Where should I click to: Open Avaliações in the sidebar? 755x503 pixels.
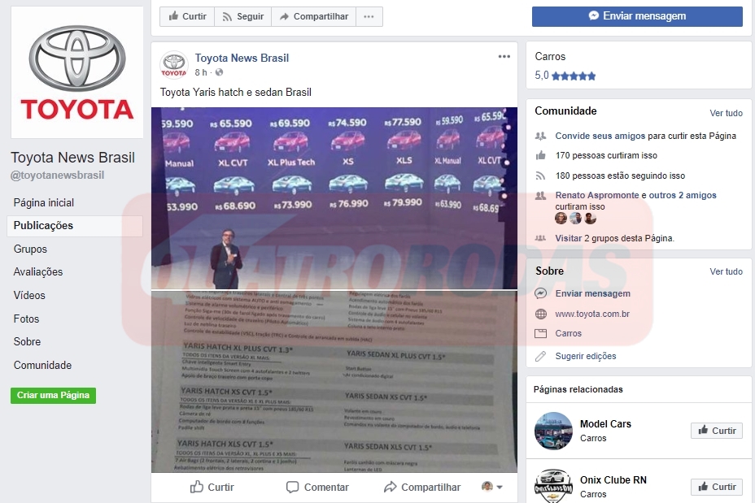point(38,271)
